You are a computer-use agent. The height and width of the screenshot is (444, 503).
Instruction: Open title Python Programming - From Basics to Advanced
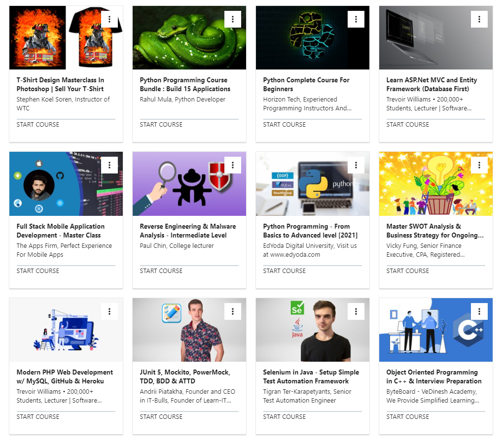[x=310, y=231]
